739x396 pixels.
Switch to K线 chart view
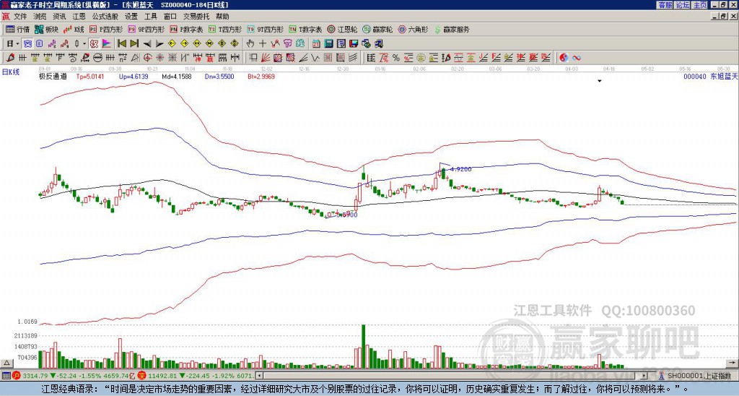pos(74,29)
